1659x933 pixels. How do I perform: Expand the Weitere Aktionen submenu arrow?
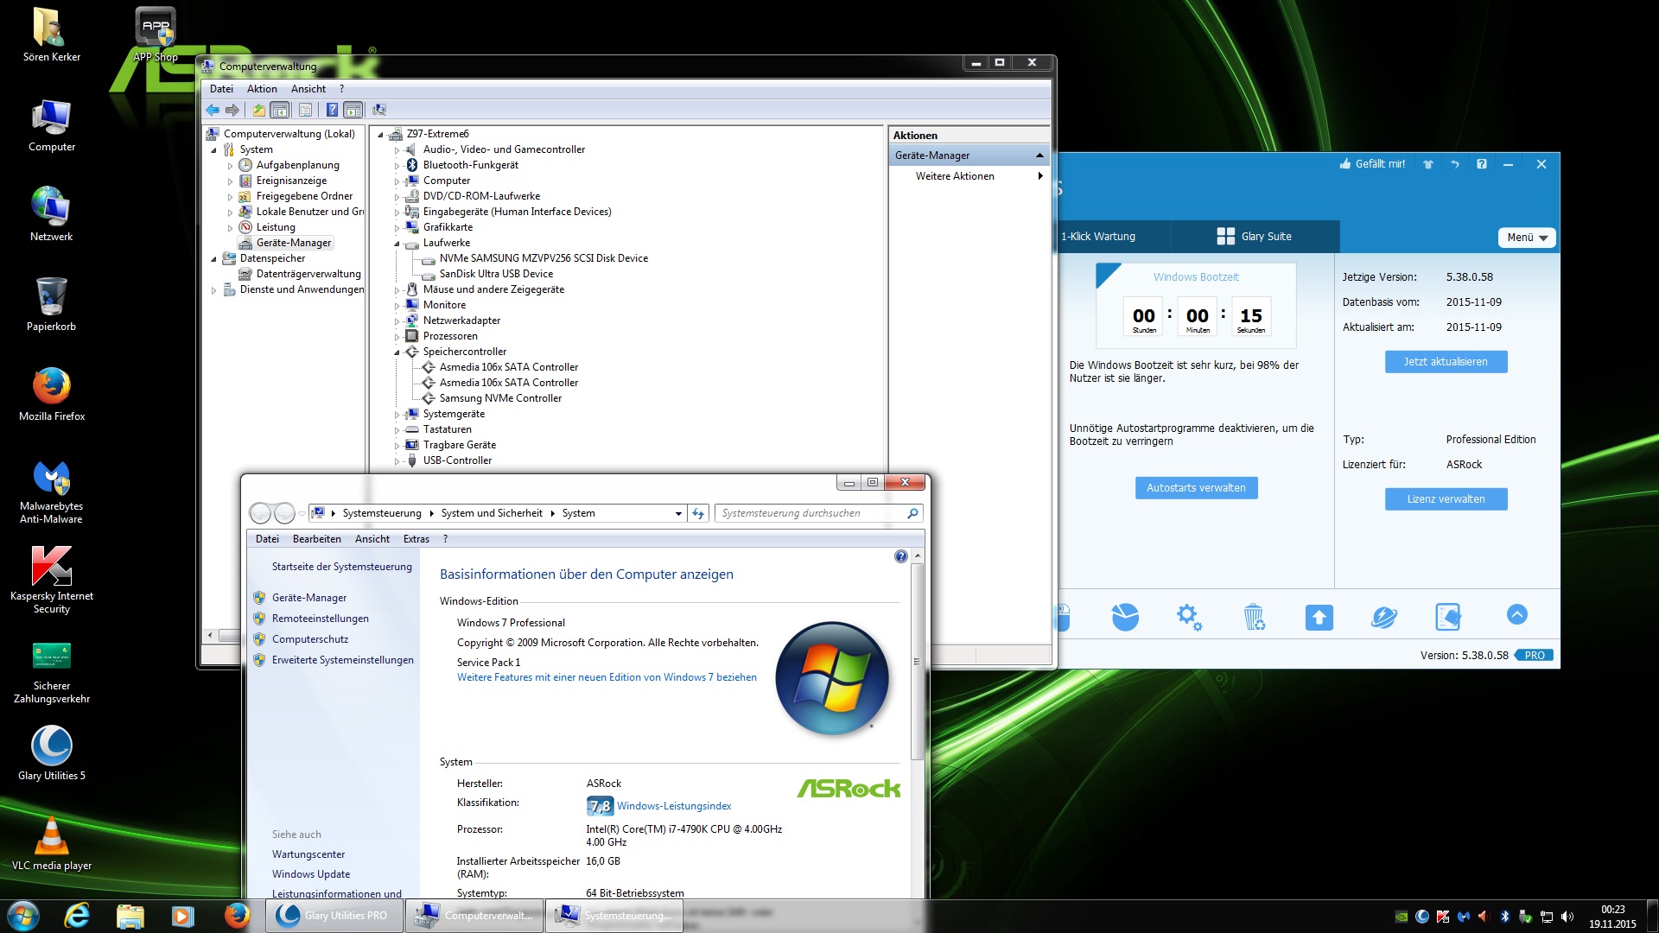click(1040, 176)
